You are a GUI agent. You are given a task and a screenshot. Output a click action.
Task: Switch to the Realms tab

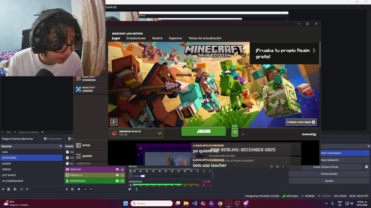point(157,38)
